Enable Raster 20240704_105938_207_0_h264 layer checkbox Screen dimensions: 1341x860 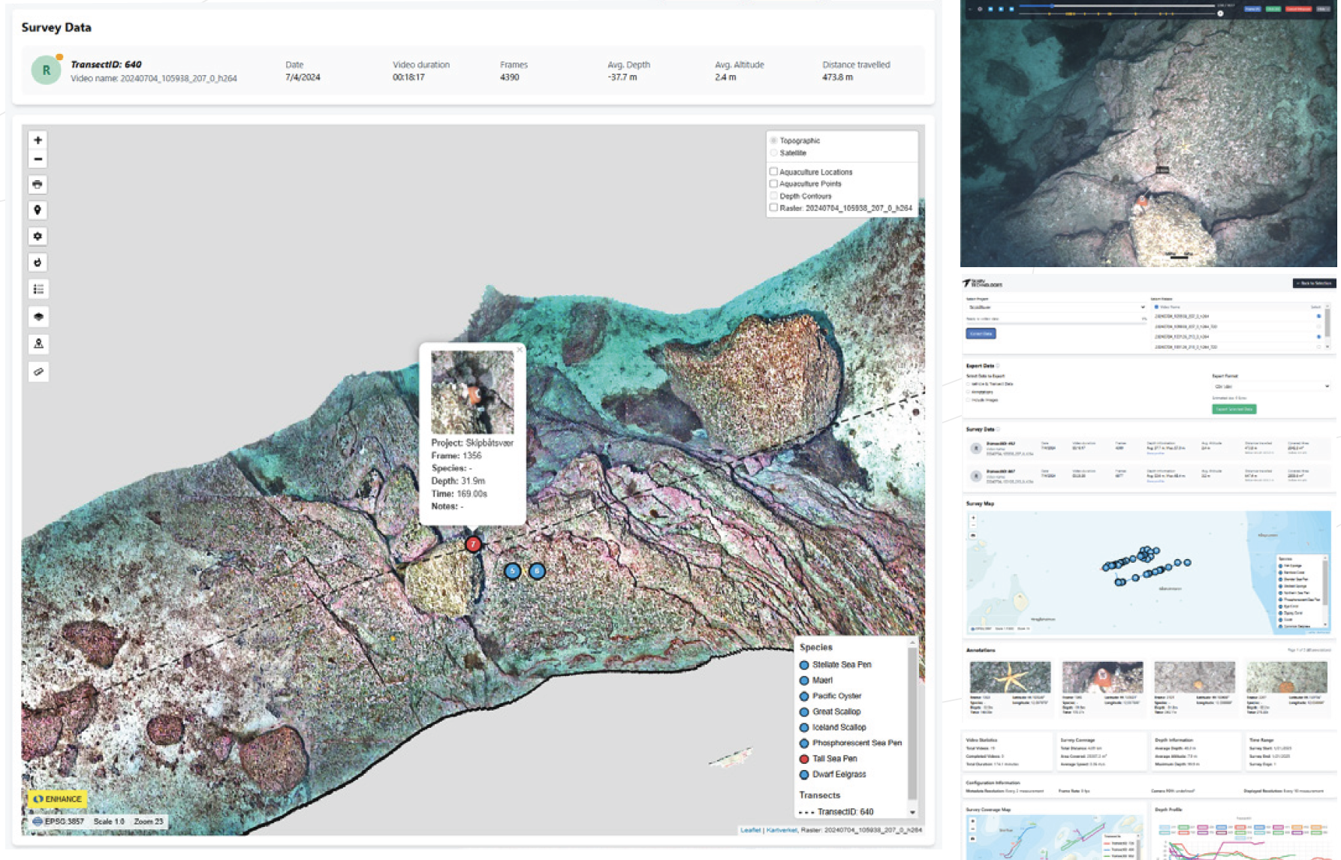773,208
